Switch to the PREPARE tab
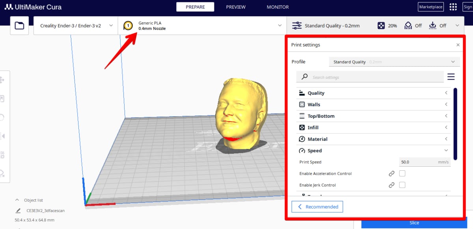473x229 pixels. click(195, 7)
